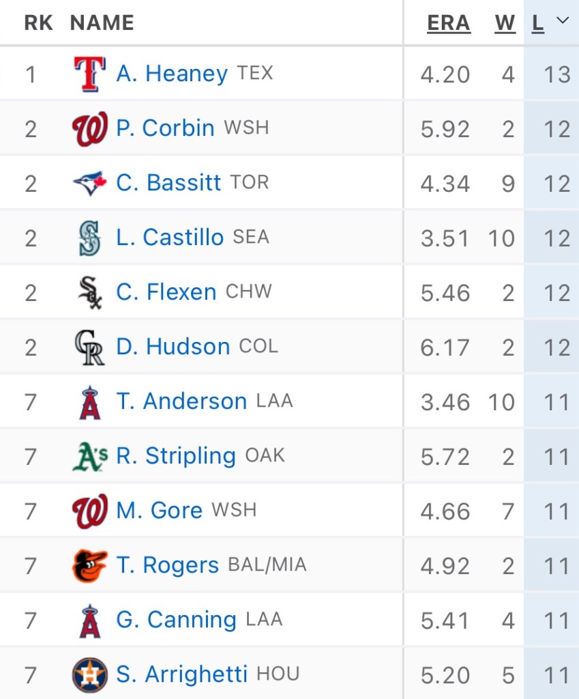Open A. Heaney player page
579x699 pixels.
click(x=172, y=74)
